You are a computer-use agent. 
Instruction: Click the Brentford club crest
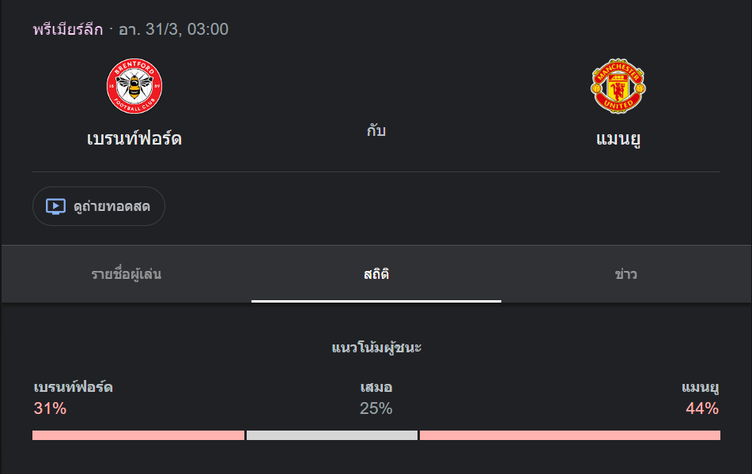point(134,86)
